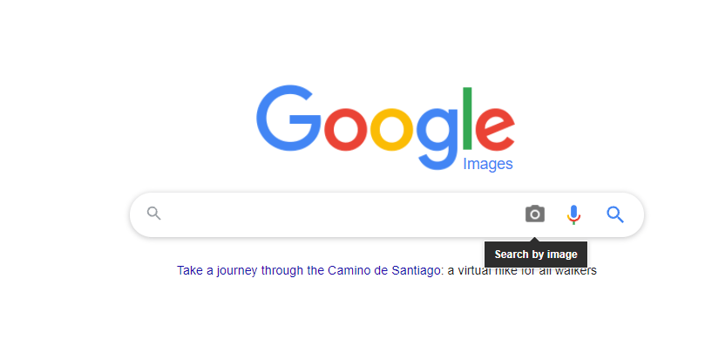705x360 pixels.
Task: Open the Camino de Santiago journey link
Action: click(308, 270)
